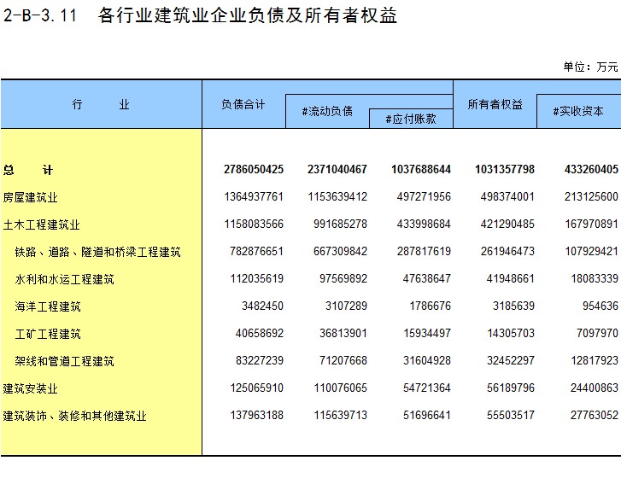This screenshot has width=621, height=484.
Task: Select the "土木工程建筑业" row label
Action: pyautogui.click(x=42, y=225)
